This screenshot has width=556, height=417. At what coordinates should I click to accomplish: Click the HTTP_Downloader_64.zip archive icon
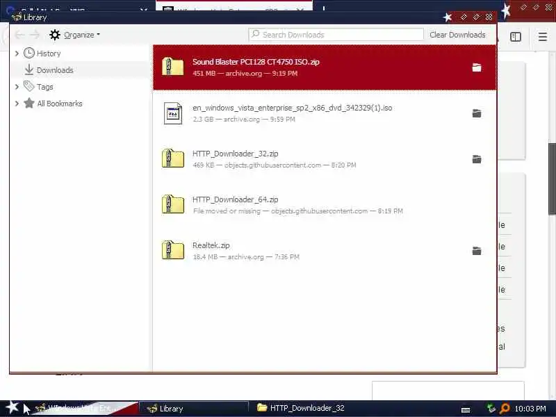(x=172, y=204)
